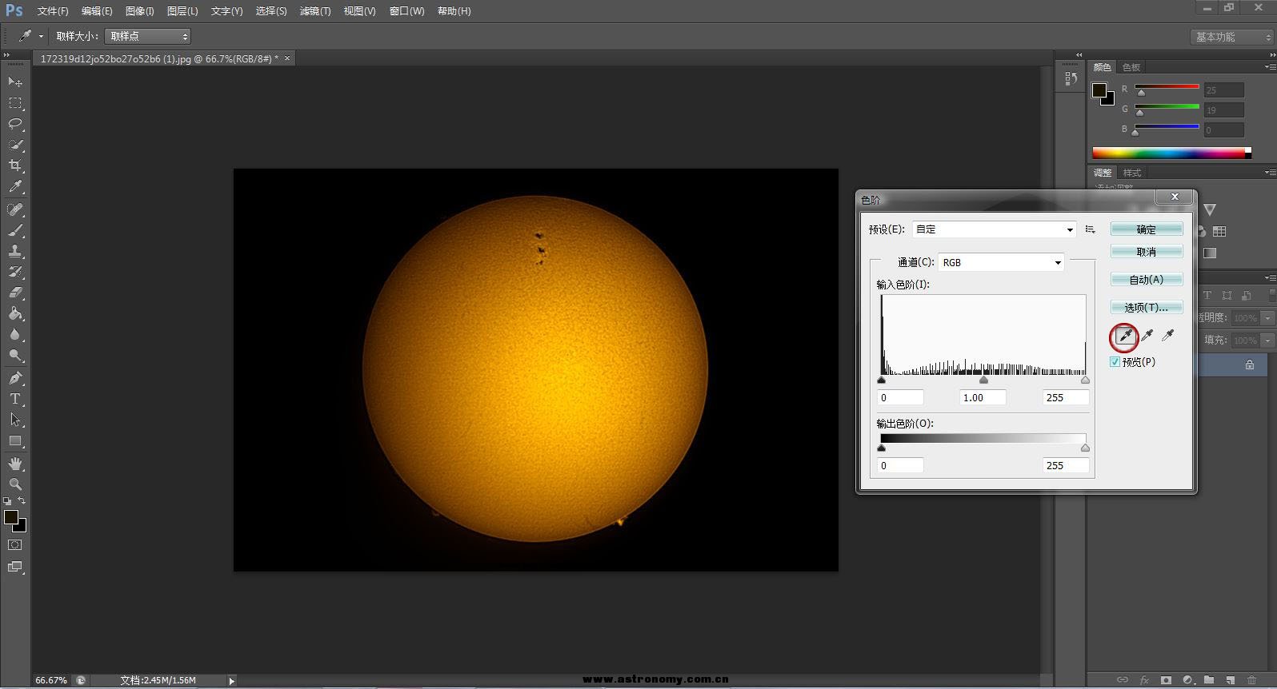Switch to the 样式 tab

[x=1132, y=173]
